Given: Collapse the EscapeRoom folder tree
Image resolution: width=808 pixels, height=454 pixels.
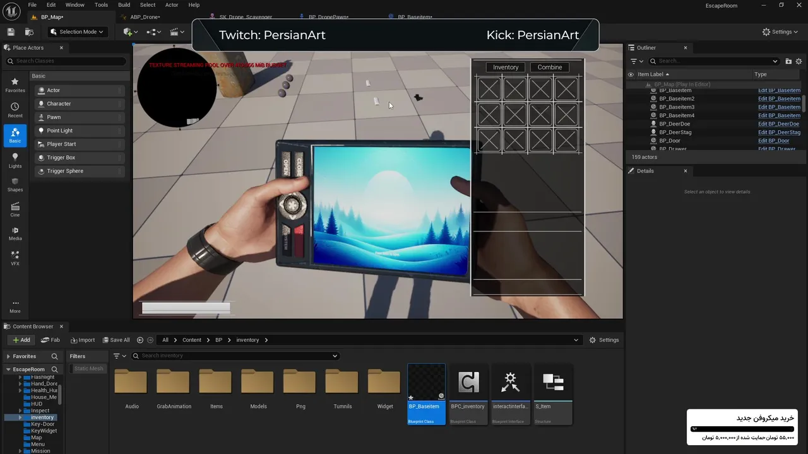Looking at the screenshot, I should click(x=9, y=370).
